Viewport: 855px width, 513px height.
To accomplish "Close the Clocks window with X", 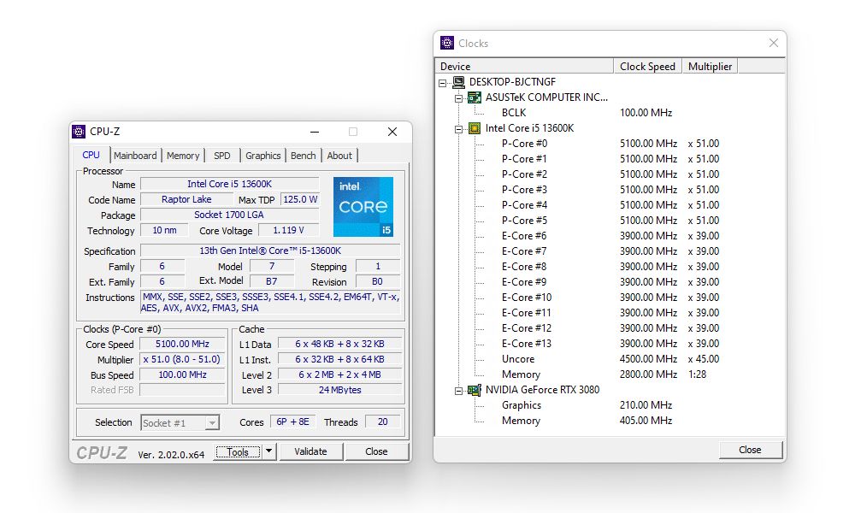I will (773, 43).
